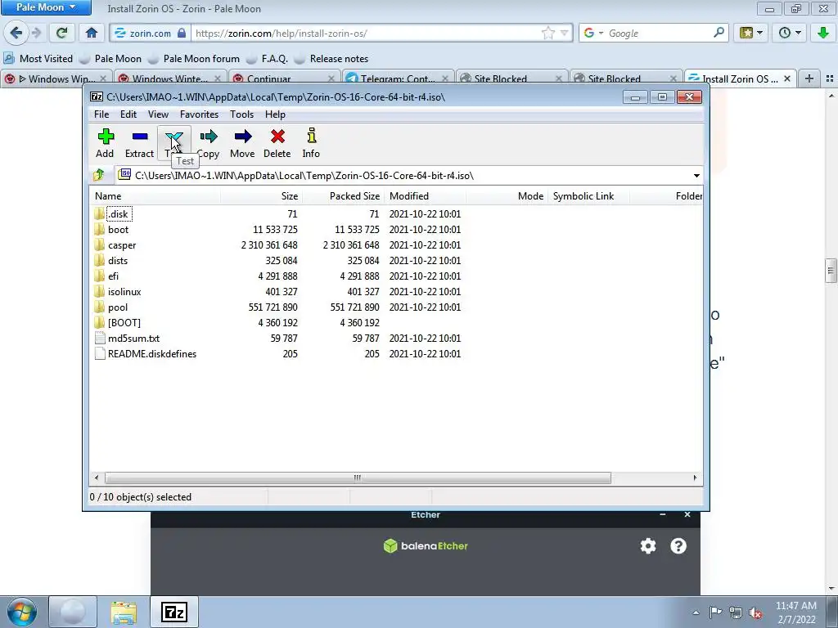Open the File menu in 7-Zip

pos(101,114)
